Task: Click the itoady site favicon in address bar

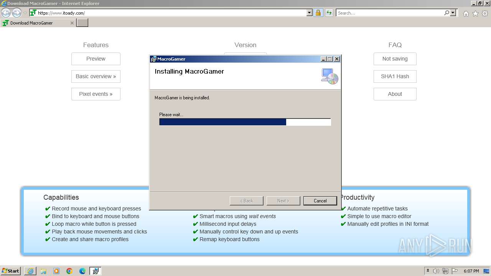Action: pos(33,13)
